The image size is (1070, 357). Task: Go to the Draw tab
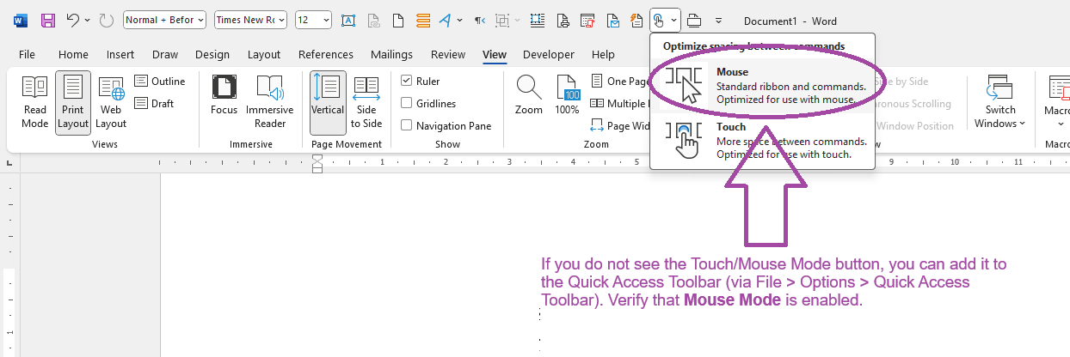(x=165, y=54)
